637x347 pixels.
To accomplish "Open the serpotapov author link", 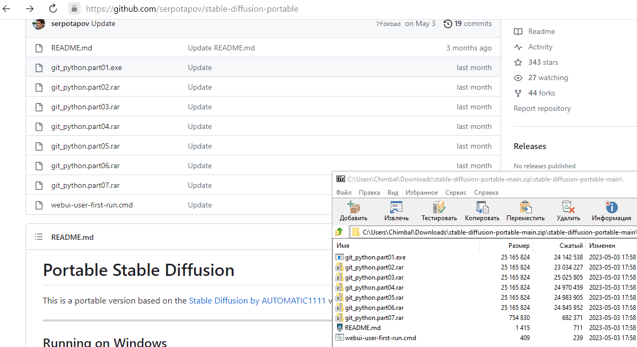I will [70, 24].
